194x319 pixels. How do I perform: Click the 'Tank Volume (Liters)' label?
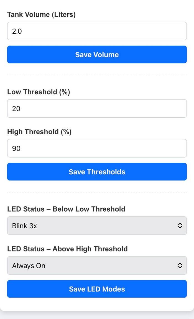[x=41, y=14]
